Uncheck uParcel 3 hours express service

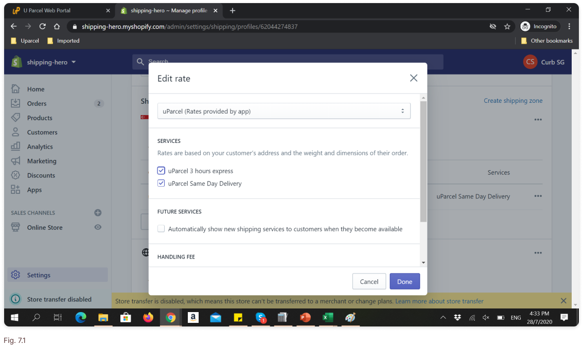tap(161, 171)
